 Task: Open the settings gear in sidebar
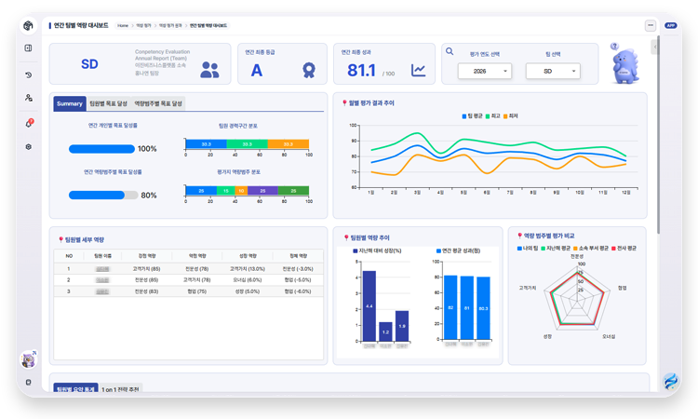(28, 147)
